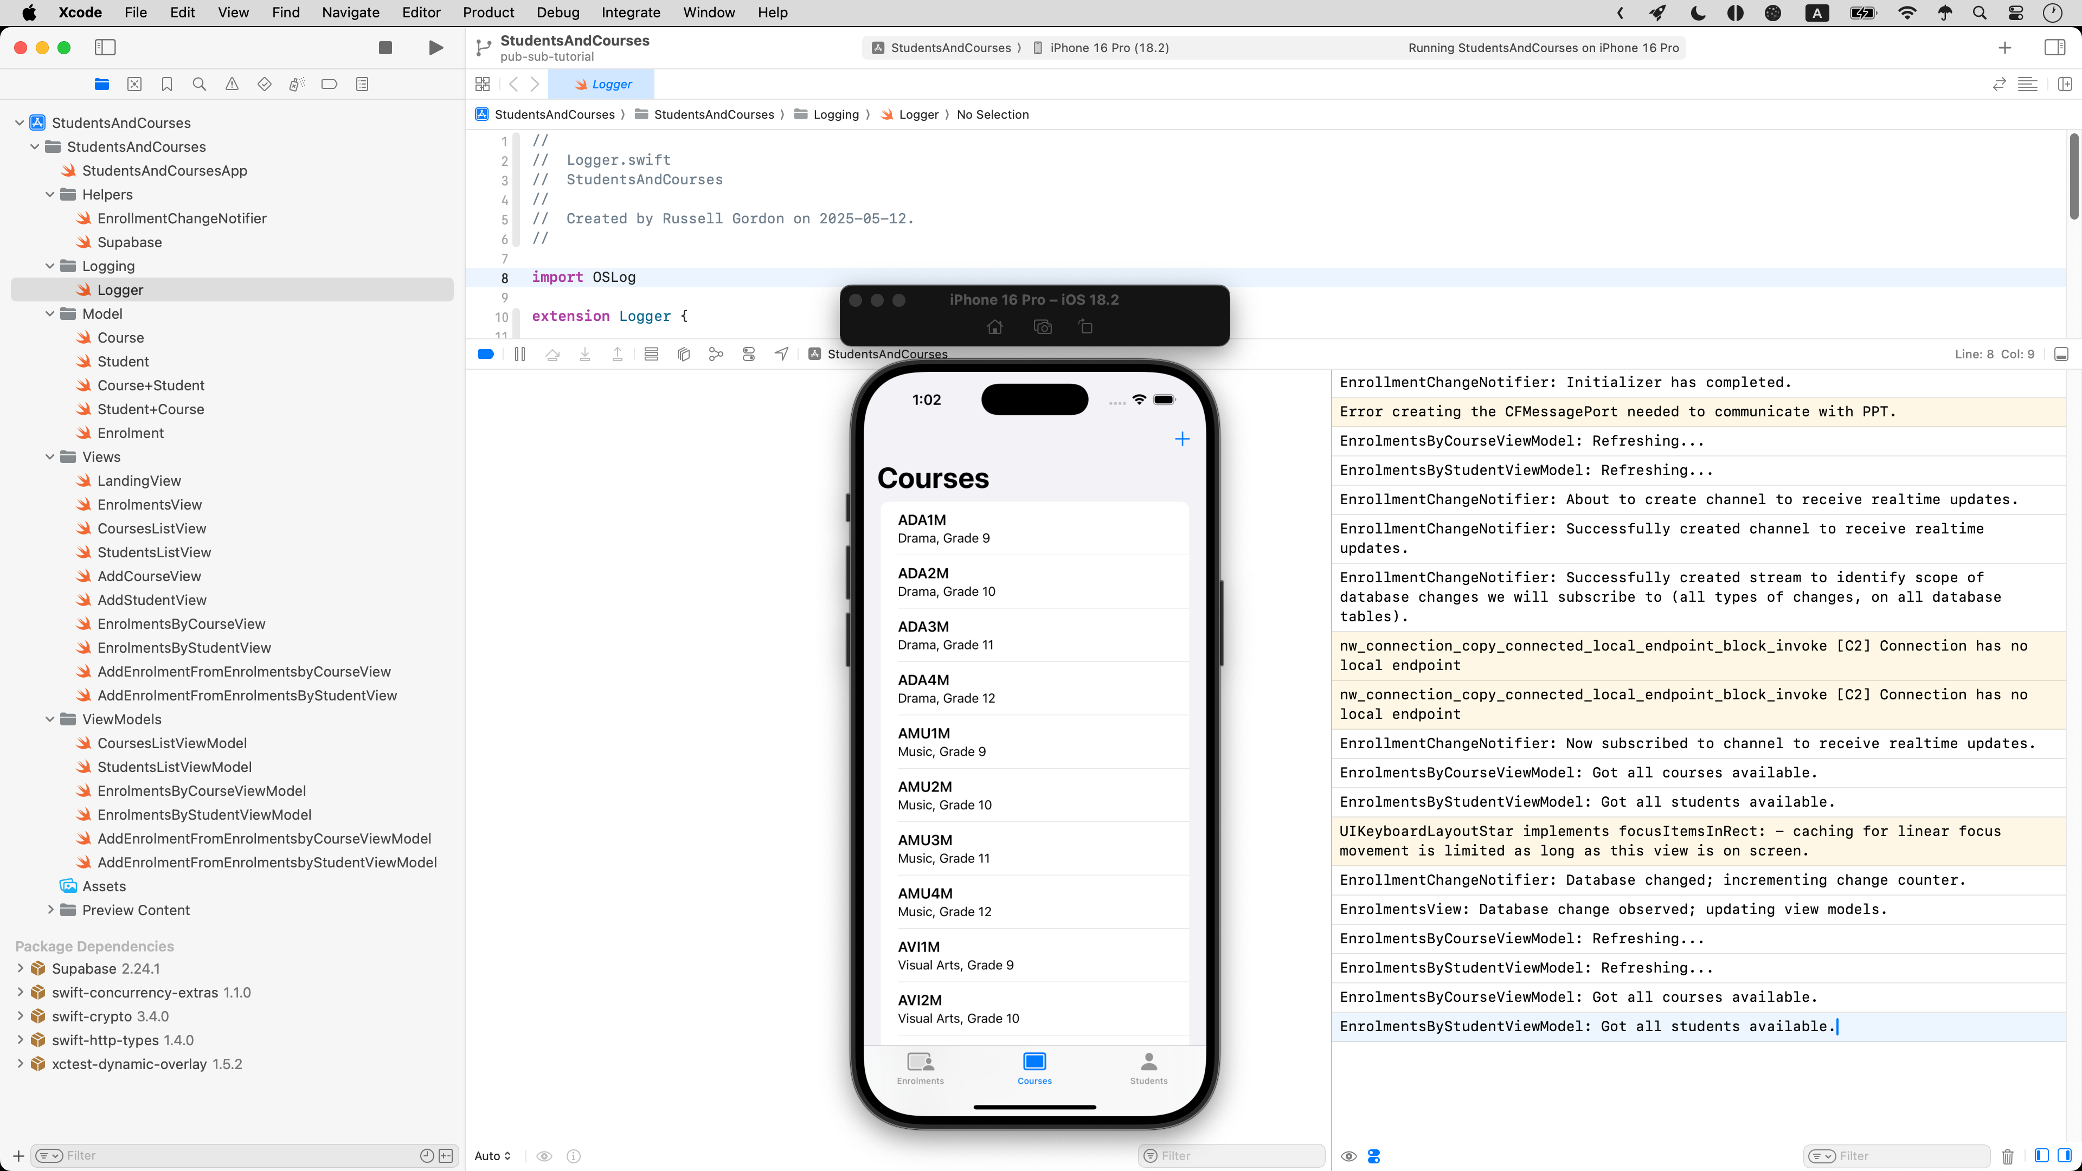Toggle the inspector panel on right
2082x1171 pixels.
(x=2054, y=48)
